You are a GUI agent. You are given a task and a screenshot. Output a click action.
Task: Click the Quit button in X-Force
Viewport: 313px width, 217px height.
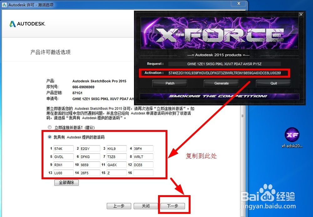(x=273, y=83)
